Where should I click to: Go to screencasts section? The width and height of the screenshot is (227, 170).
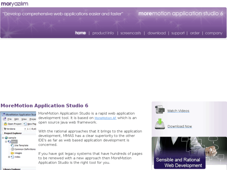click(131, 33)
